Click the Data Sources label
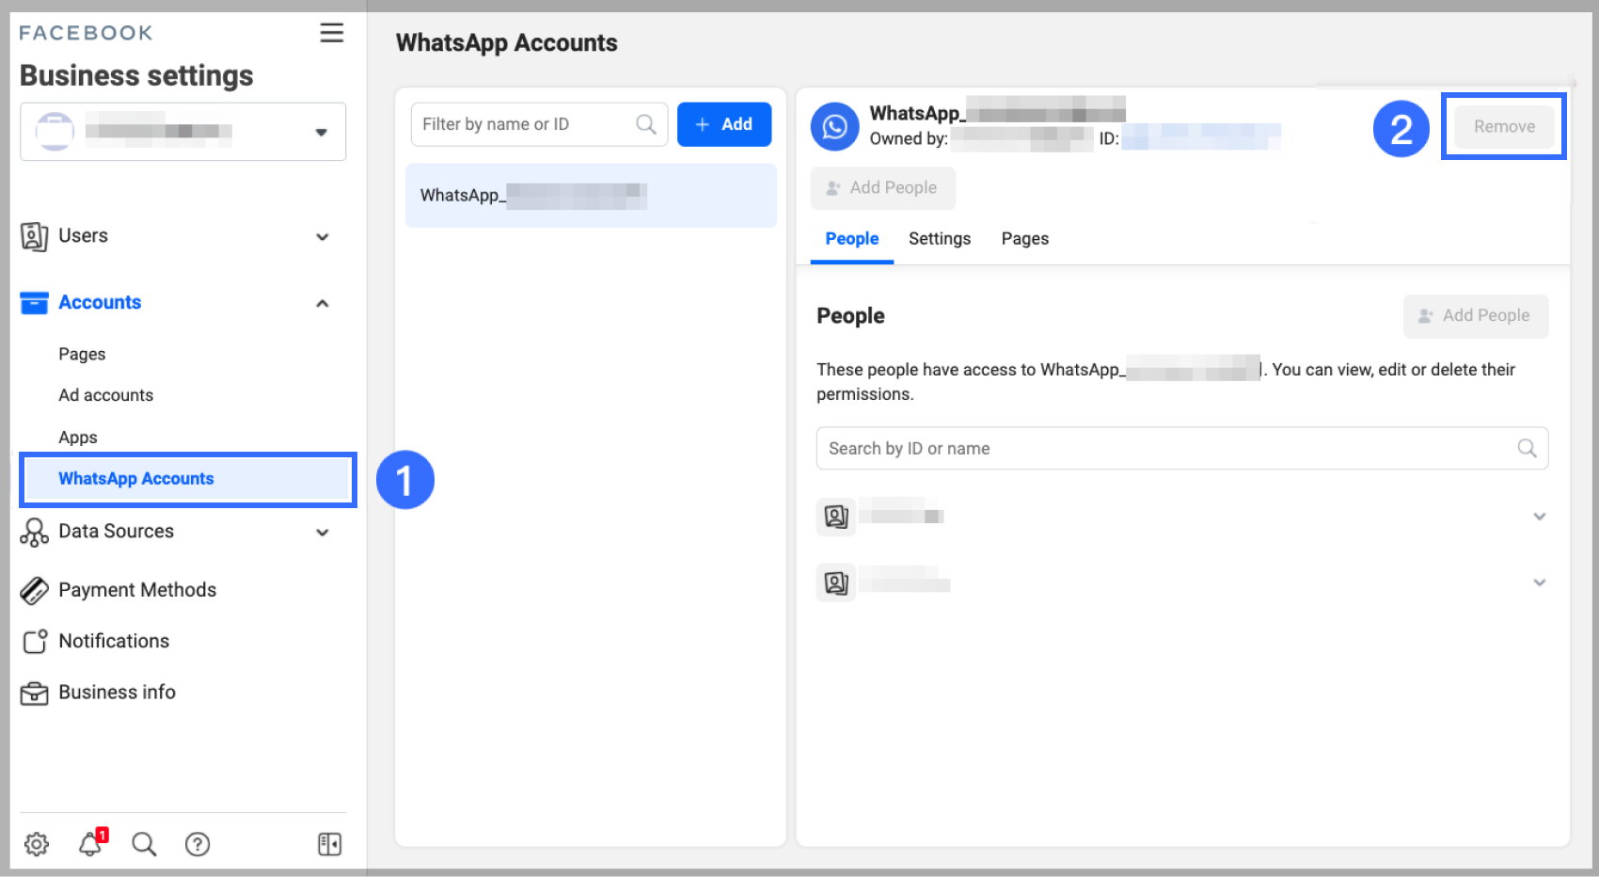The height and width of the screenshot is (877, 1599). [x=116, y=532]
